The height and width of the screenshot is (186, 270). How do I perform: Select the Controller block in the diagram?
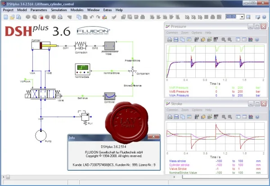110,96
